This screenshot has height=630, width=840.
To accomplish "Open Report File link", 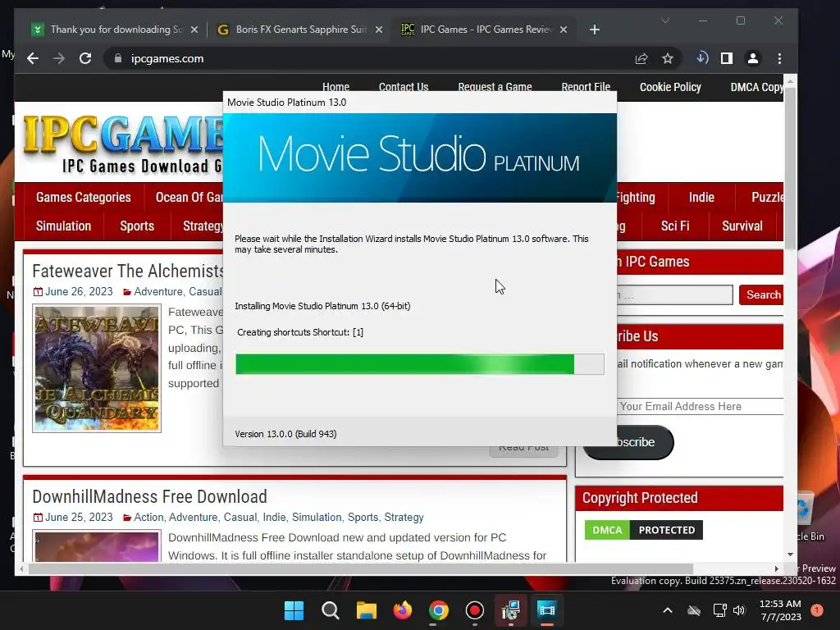I will pos(586,87).
